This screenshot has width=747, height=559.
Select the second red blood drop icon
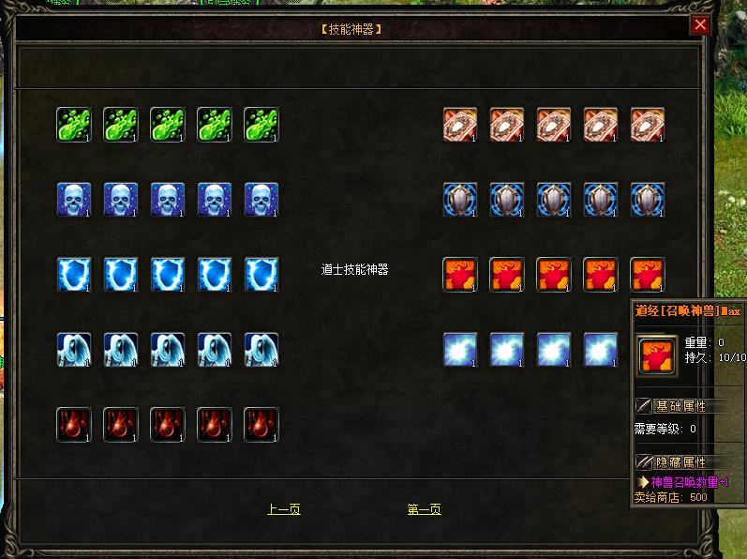pyautogui.click(x=121, y=425)
